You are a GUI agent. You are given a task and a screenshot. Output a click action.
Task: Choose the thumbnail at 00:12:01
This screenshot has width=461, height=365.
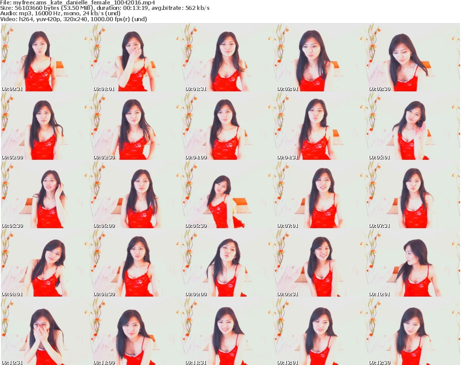[322, 331]
